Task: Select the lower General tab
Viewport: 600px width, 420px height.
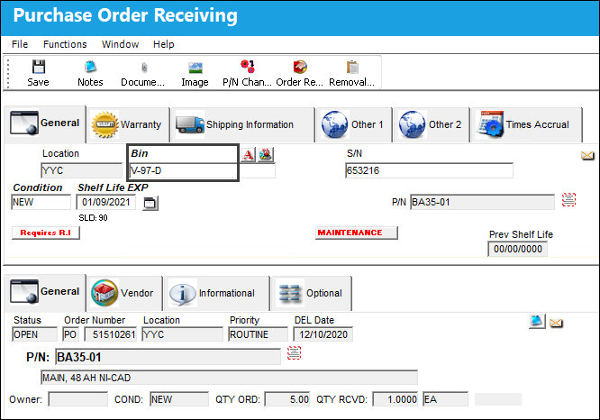Action: (x=45, y=292)
